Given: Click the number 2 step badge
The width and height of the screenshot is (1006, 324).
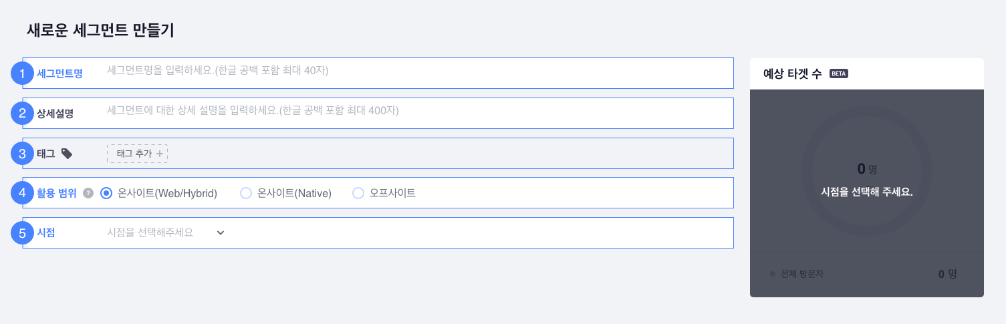Looking at the screenshot, I should [x=23, y=114].
